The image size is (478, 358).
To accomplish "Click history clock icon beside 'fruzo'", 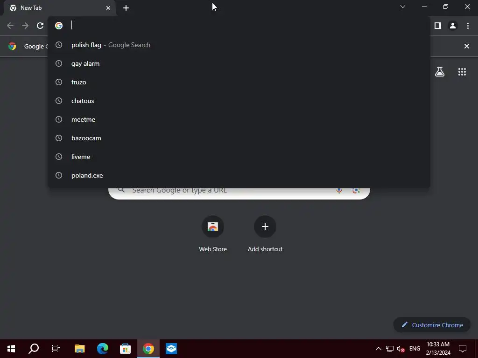I will pyautogui.click(x=59, y=82).
